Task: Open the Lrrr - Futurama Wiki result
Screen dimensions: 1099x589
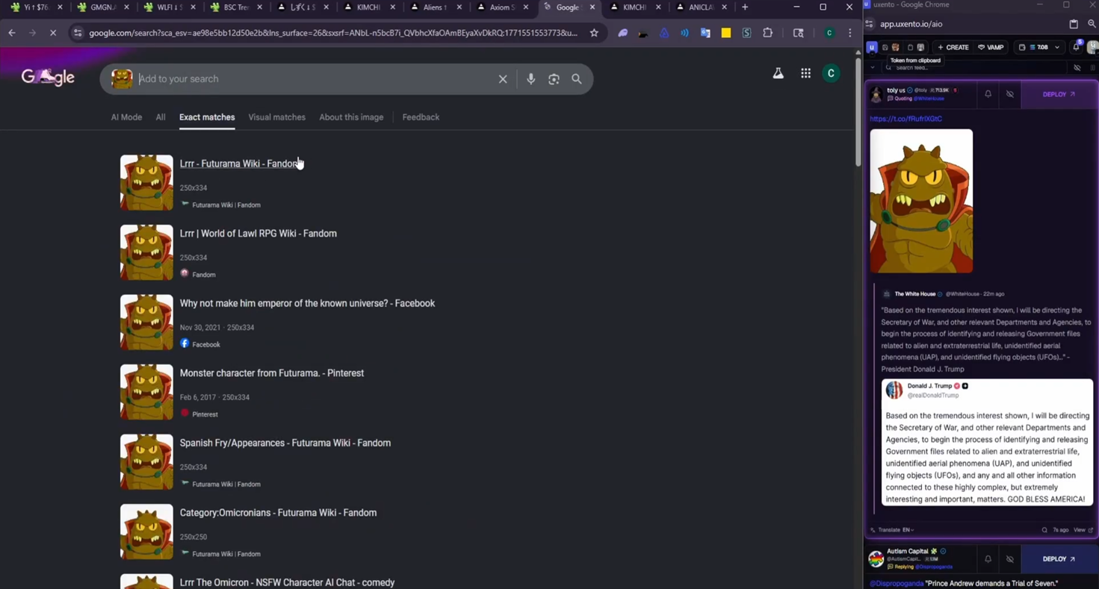Action: [238, 163]
